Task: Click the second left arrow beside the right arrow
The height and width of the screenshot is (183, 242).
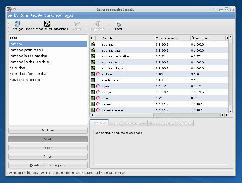Action: [x=222, y=115]
